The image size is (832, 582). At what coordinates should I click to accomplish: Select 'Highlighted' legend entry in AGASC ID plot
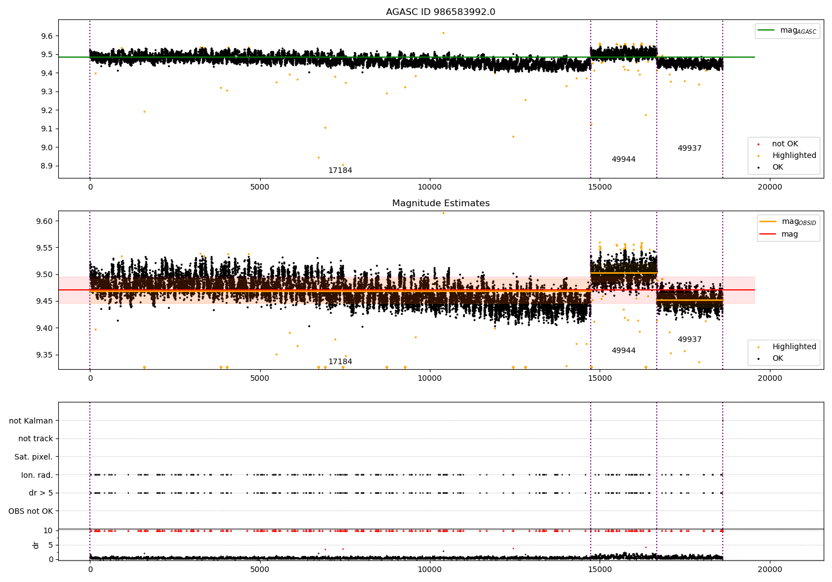point(787,156)
